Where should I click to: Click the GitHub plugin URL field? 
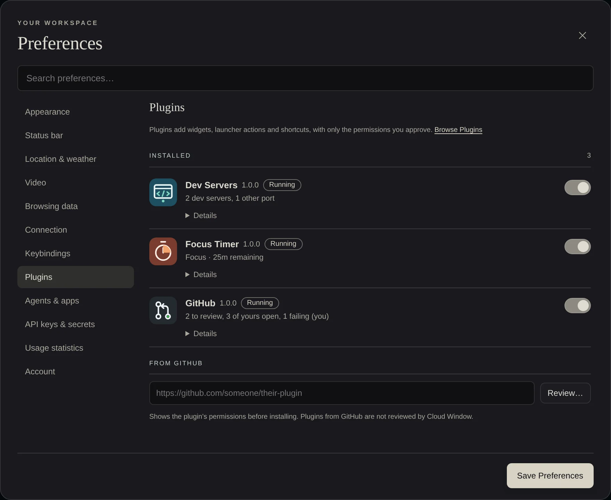point(342,393)
